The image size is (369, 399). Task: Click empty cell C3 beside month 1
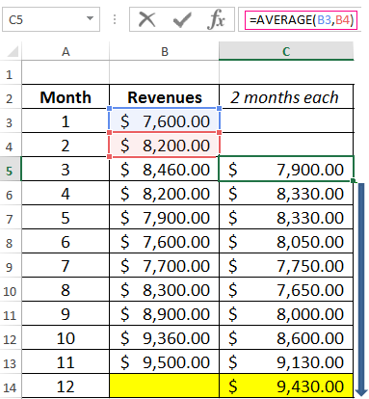coord(286,120)
